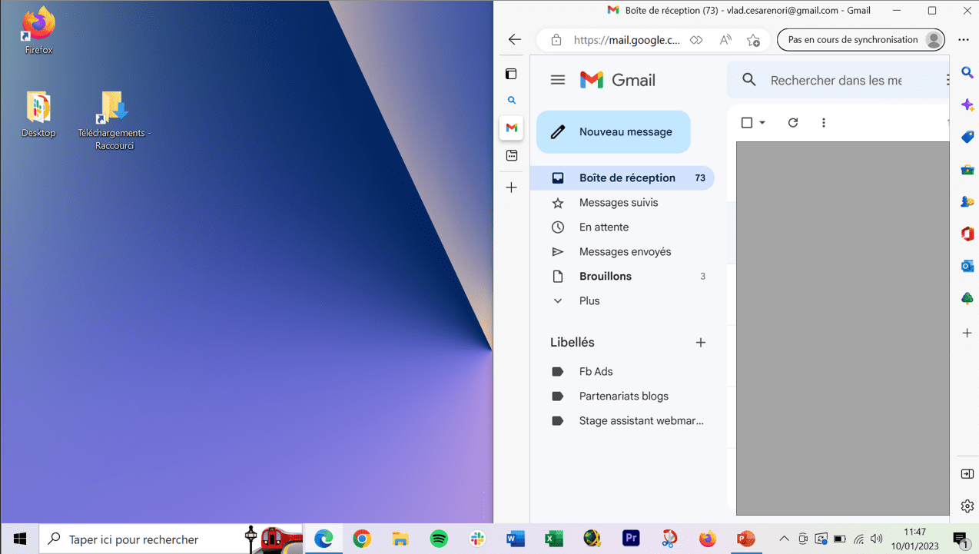Click the Edge address bar URL
The height and width of the screenshot is (554, 979).
click(627, 40)
